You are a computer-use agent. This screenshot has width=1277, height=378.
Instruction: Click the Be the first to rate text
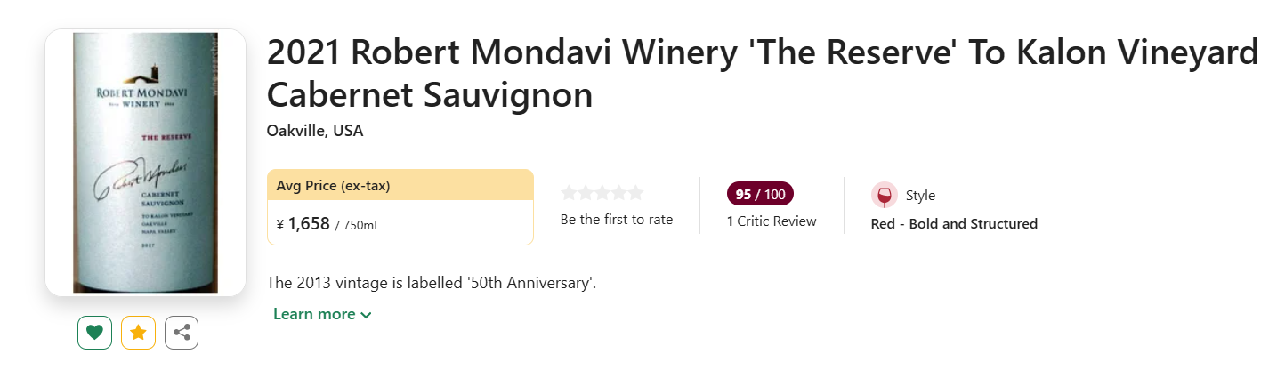[617, 220]
